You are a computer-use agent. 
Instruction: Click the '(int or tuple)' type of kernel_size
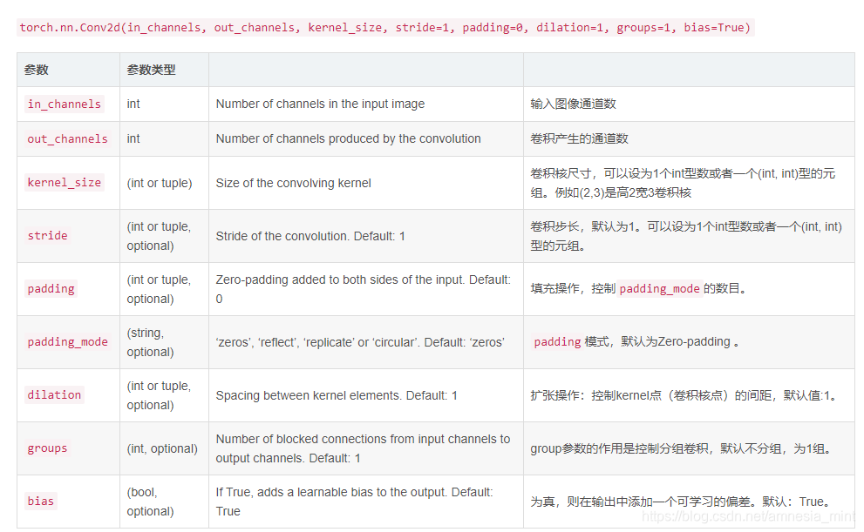pos(160,183)
